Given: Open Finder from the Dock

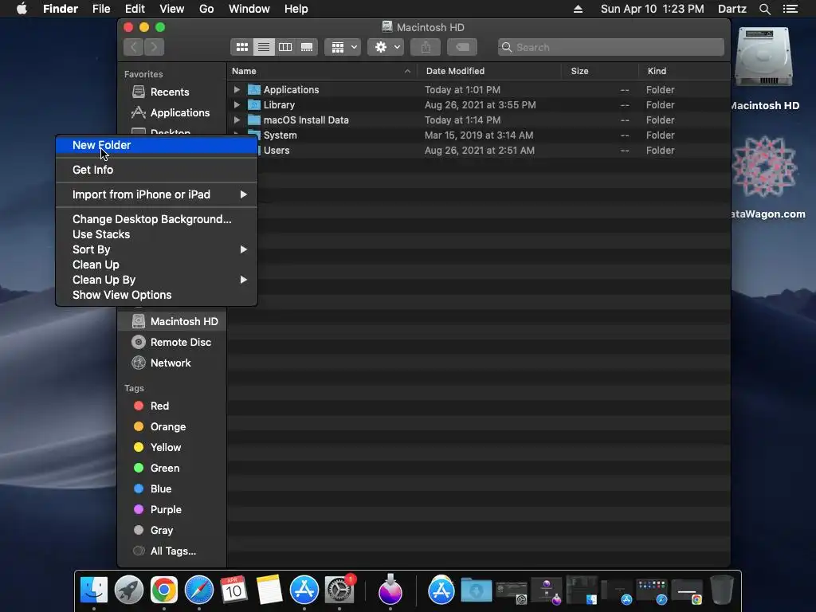Looking at the screenshot, I should point(94,590).
